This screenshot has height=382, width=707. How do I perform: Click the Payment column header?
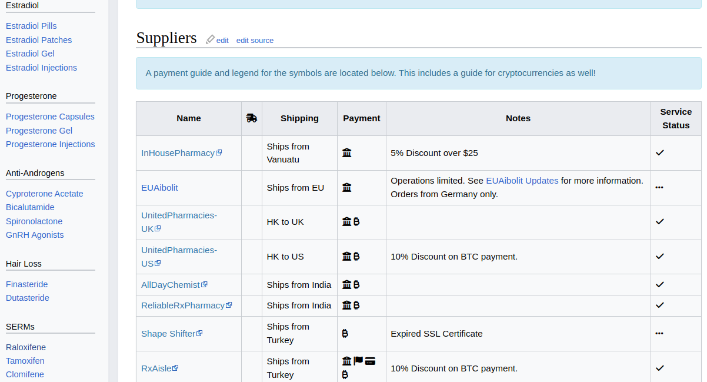click(x=362, y=118)
